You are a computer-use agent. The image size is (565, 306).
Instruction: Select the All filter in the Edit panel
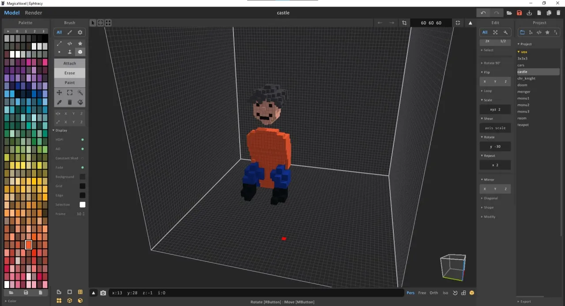coord(485,32)
